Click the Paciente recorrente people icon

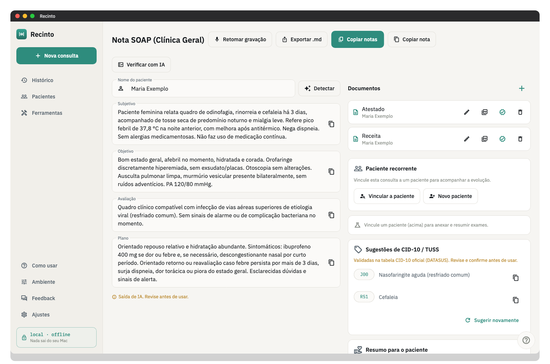(358, 169)
